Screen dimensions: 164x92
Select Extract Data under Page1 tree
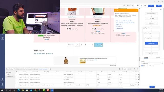[10, 77]
